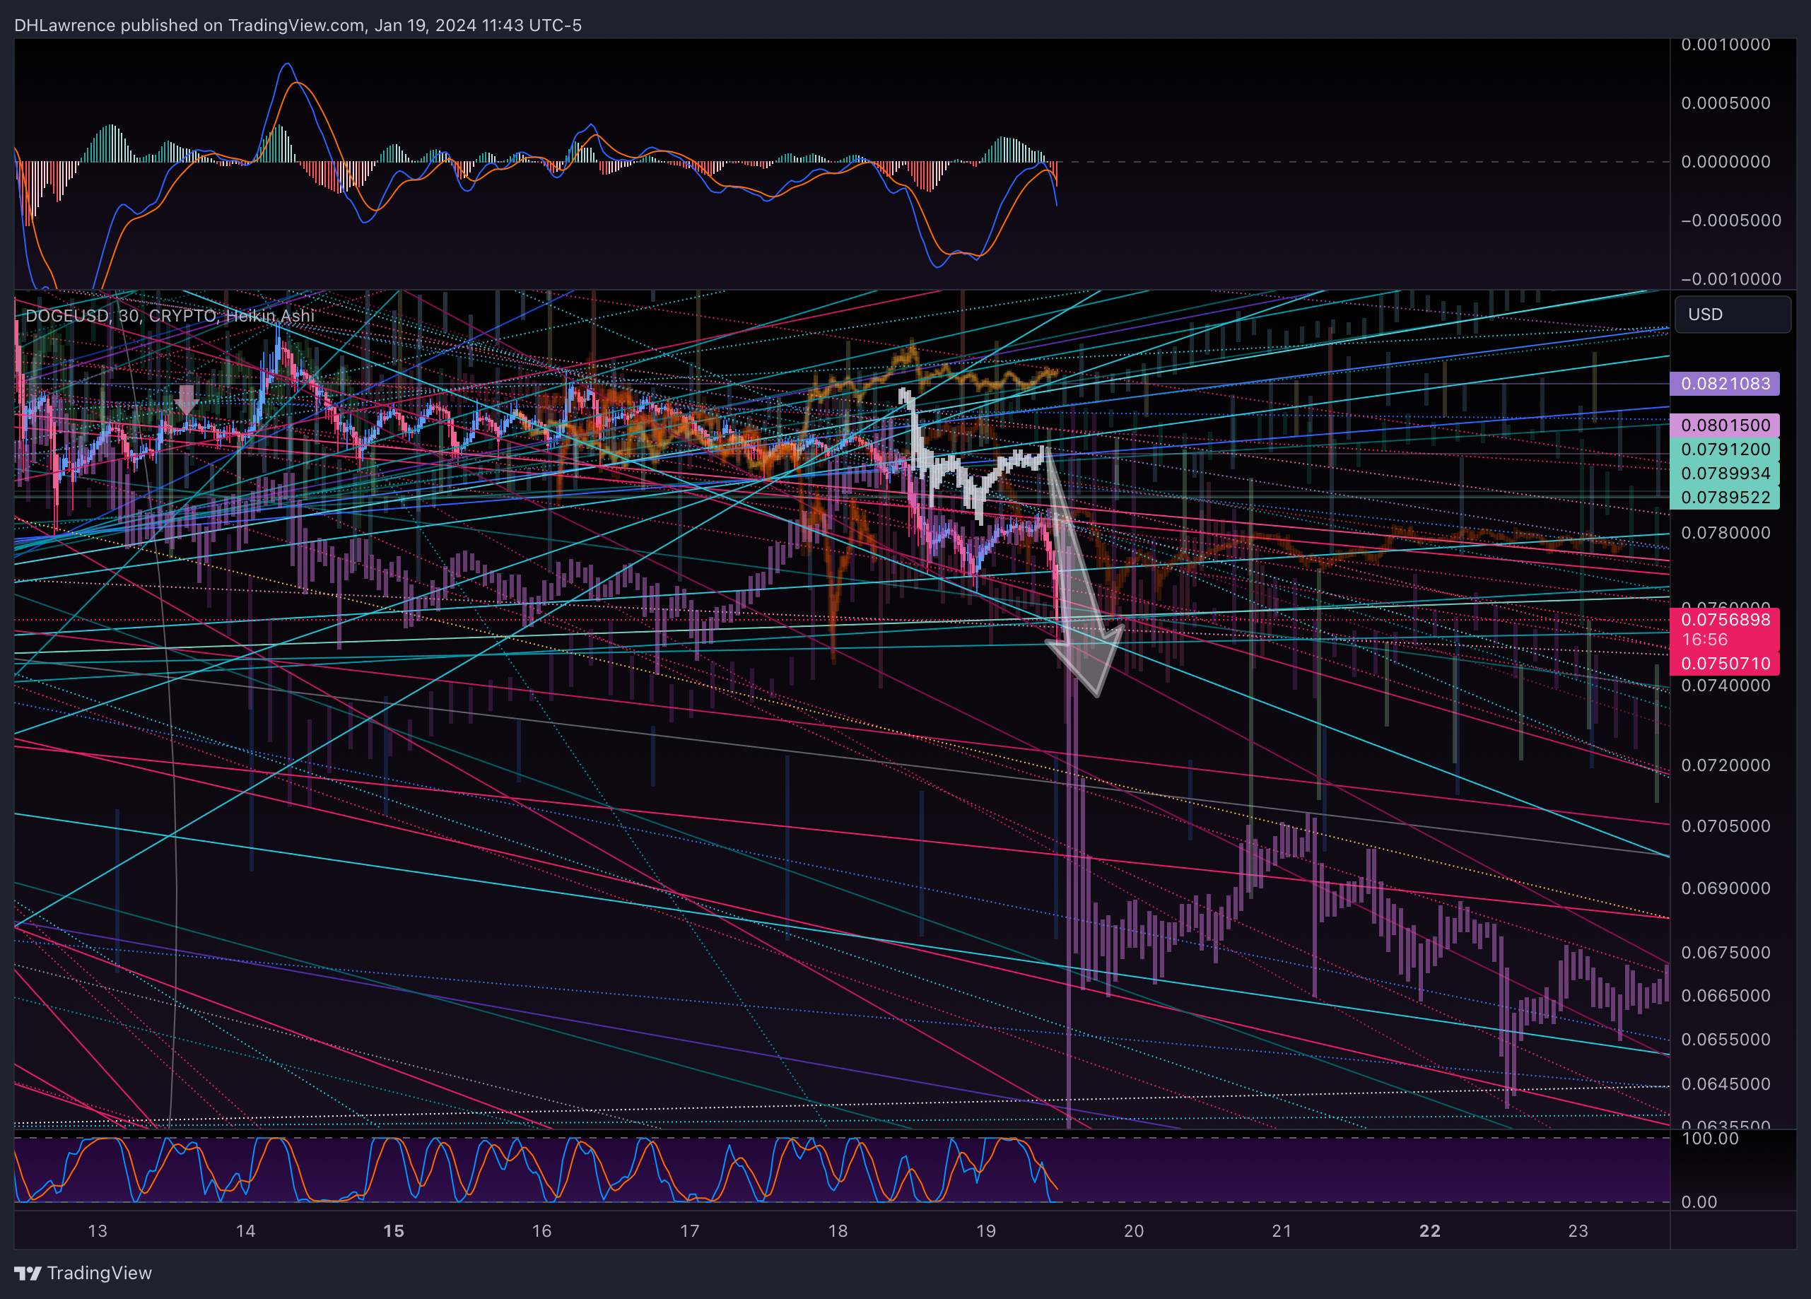The image size is (1811, 1299).
Task: Select the green 0.0791200 price label
Action: pos(1725,449)
